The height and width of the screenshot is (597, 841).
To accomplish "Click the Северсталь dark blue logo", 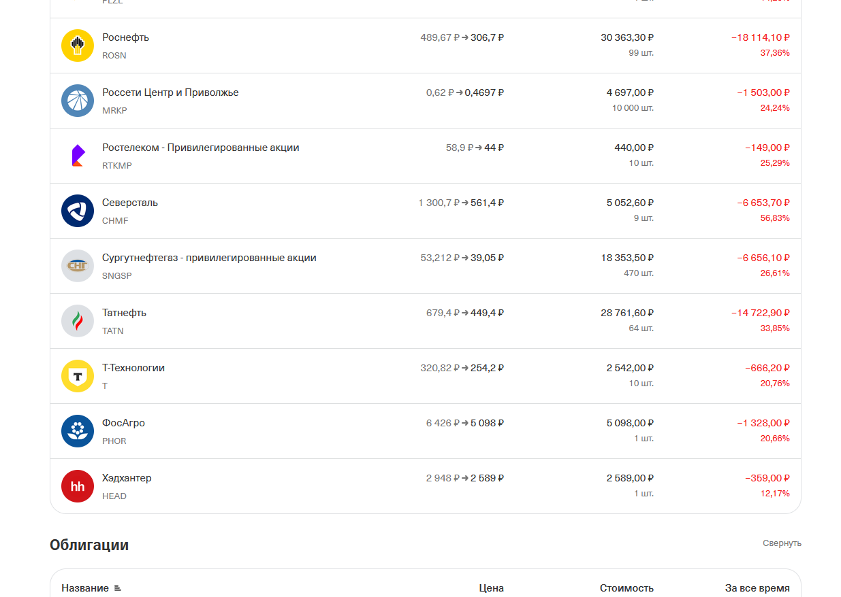I will point(78,211).
